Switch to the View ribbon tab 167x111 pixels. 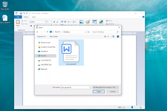pyautogui.click(x=34, y=17)
